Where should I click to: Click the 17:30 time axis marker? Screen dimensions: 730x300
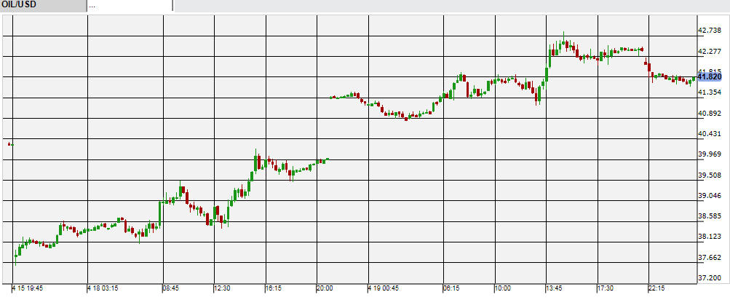pyautogui.click(x=606, y=288)
